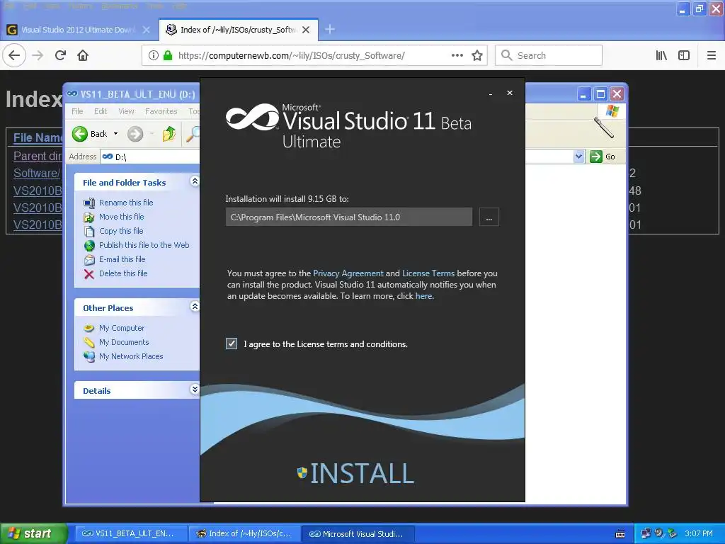Open My Documents from Other Places
The width and height of the screenshot is (725, 544).
click(124, 342)
